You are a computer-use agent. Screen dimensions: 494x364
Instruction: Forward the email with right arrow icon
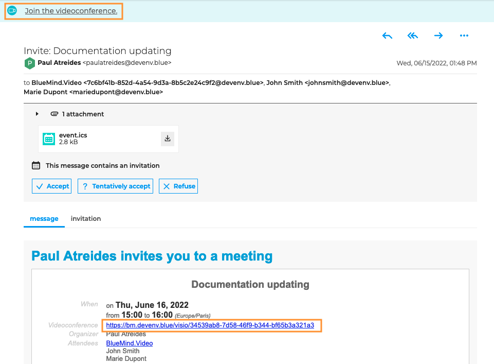(438, 36)
